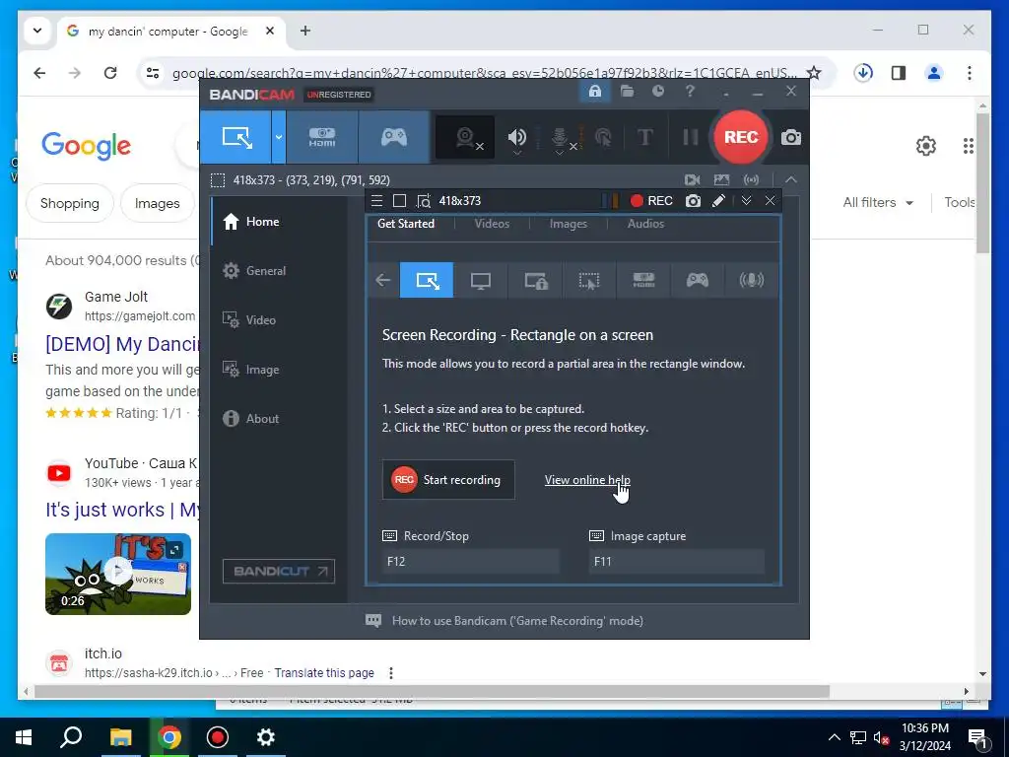Open Image settings in Bandicam sidebar
This screenshot has height=757, width=1009.
279,370
